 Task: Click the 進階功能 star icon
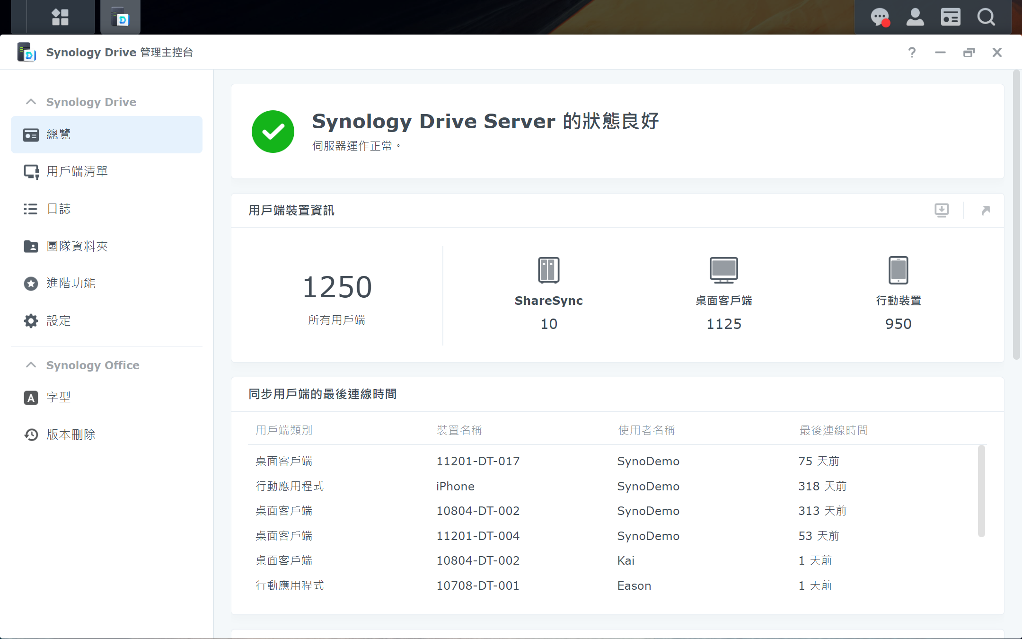tap(31, 284)
